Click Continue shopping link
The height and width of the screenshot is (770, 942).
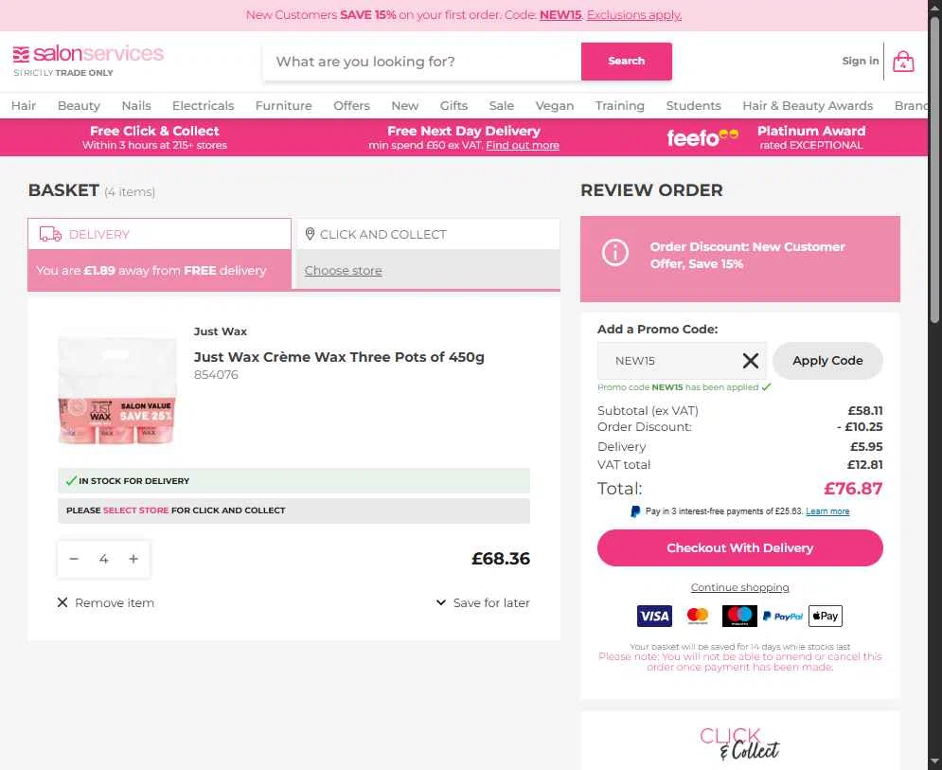click(740, 587)
